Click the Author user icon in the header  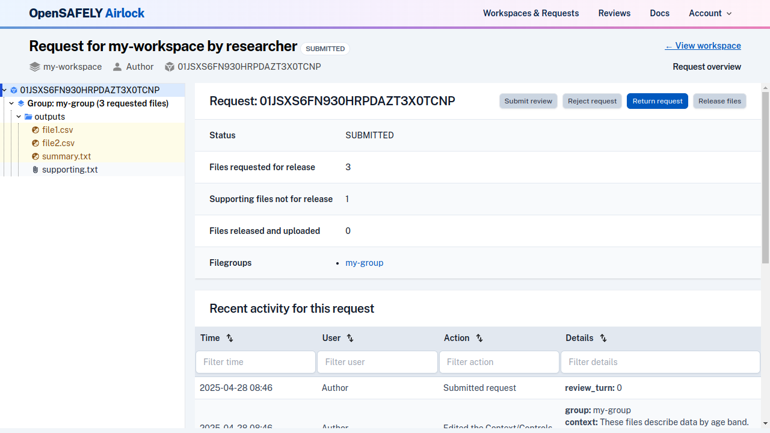pyautogui.click(x=117, y=67)
